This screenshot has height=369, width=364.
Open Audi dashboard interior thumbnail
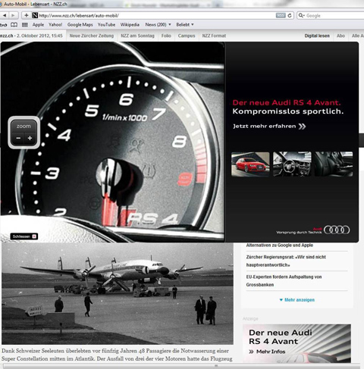(292, 164)
